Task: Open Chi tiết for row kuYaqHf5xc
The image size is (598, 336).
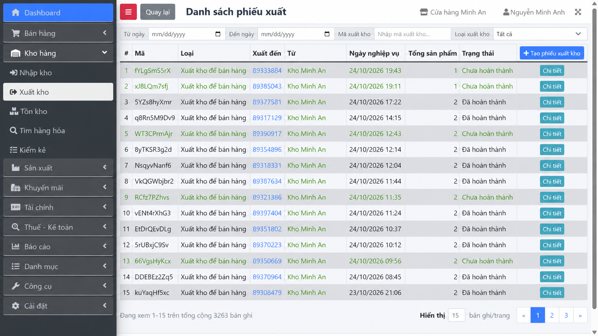Action: (x=552, y=292)
